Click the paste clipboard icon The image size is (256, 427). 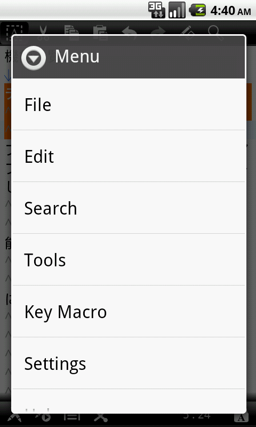click(x=101, y=30)
